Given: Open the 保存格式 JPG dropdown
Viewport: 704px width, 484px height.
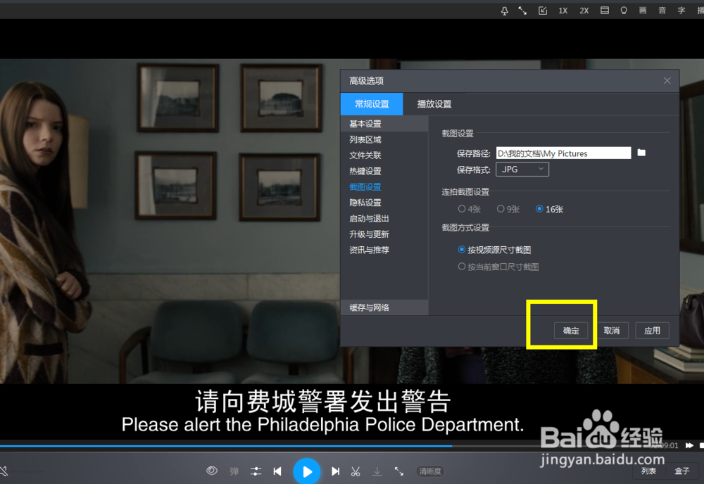Looking at the screenshot, I should [x=522, y=169].
